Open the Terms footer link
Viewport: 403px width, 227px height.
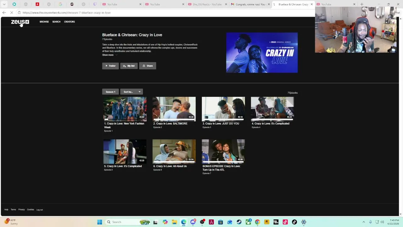13,210
